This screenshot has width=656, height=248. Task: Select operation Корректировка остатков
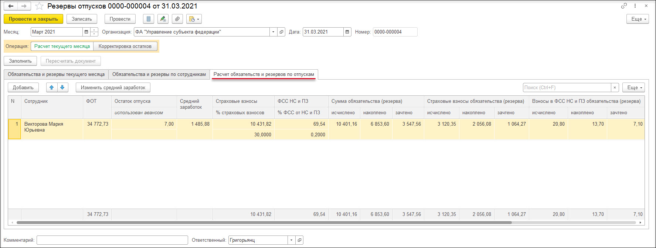click(125, 46)
